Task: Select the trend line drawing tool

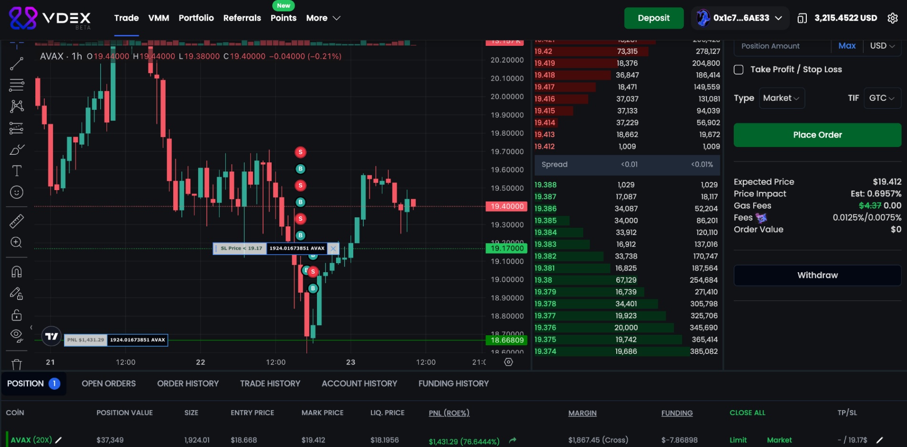Action: click(x=17, y=64)
